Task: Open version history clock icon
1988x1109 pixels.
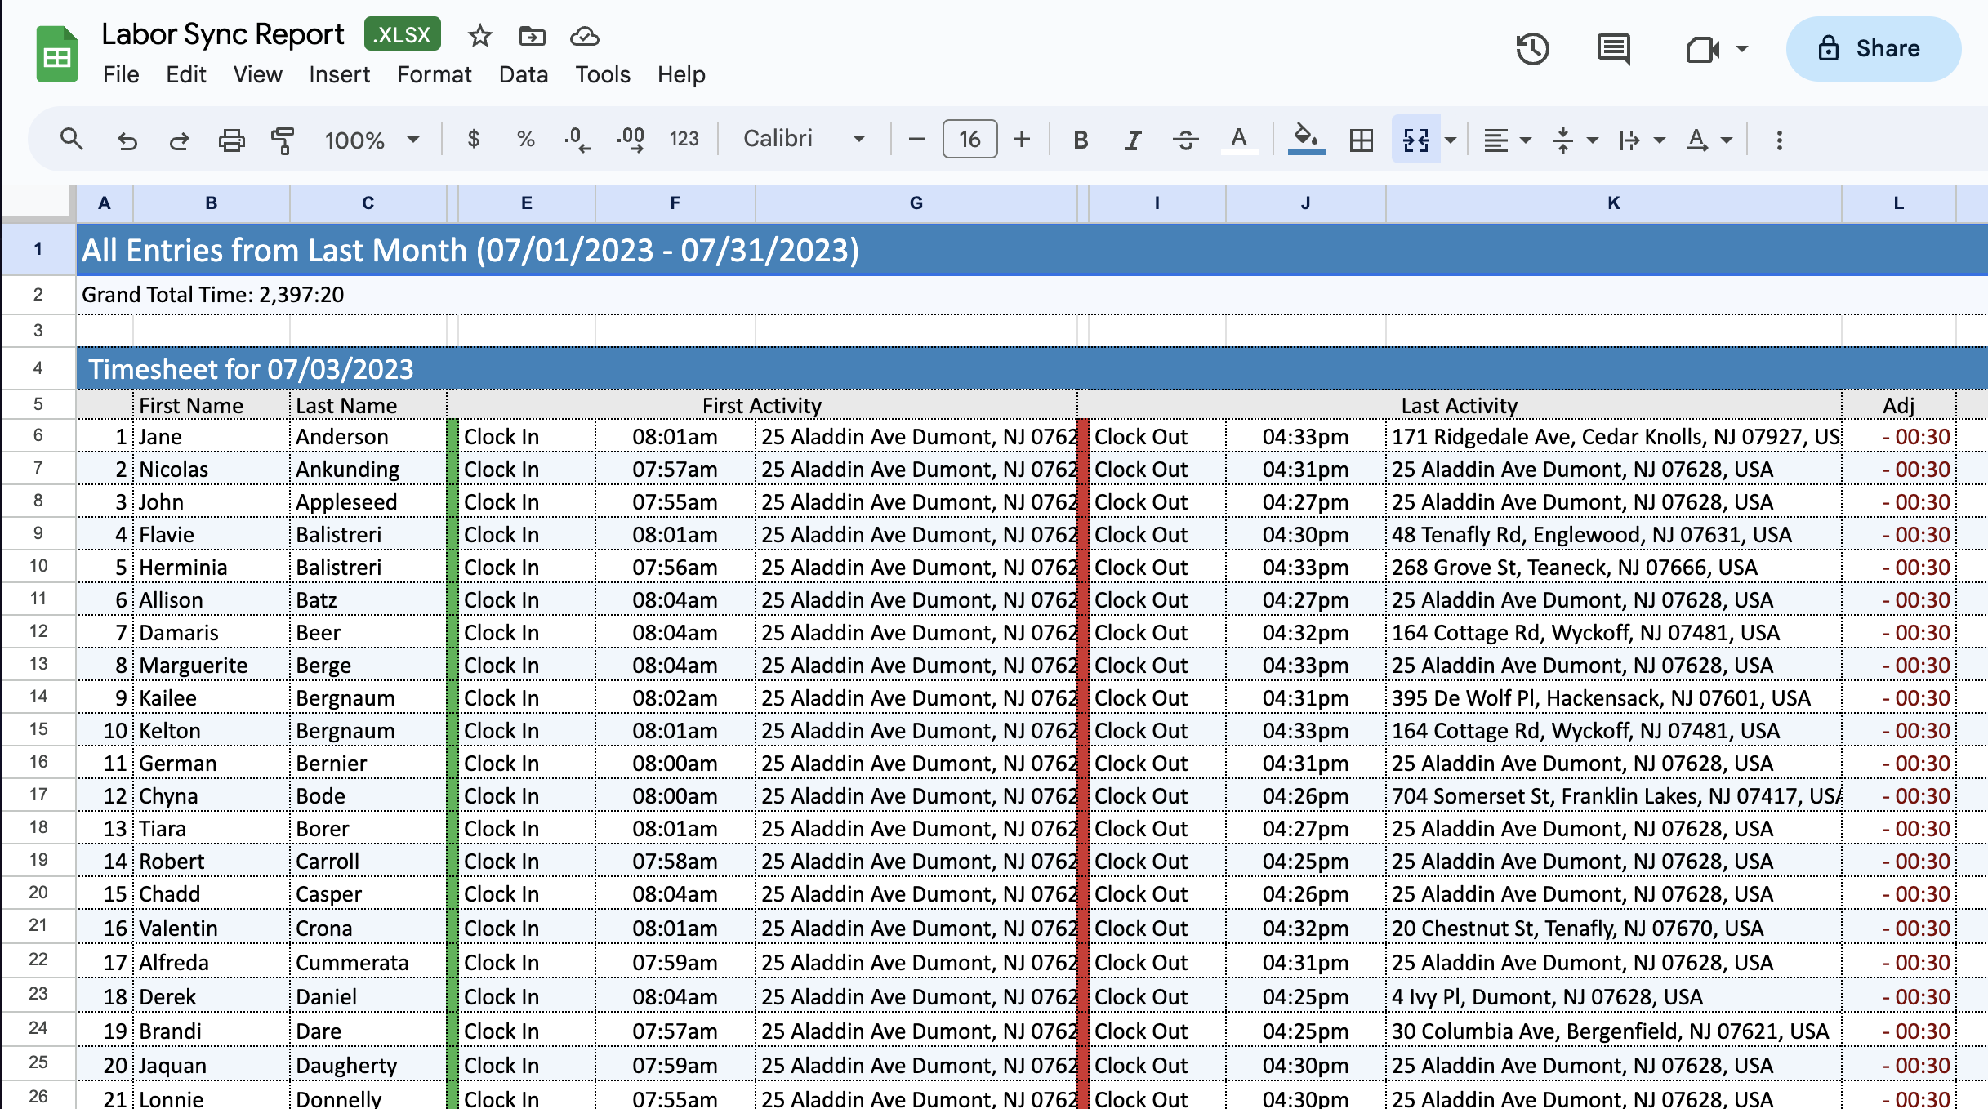Action: coord(1532,49)
